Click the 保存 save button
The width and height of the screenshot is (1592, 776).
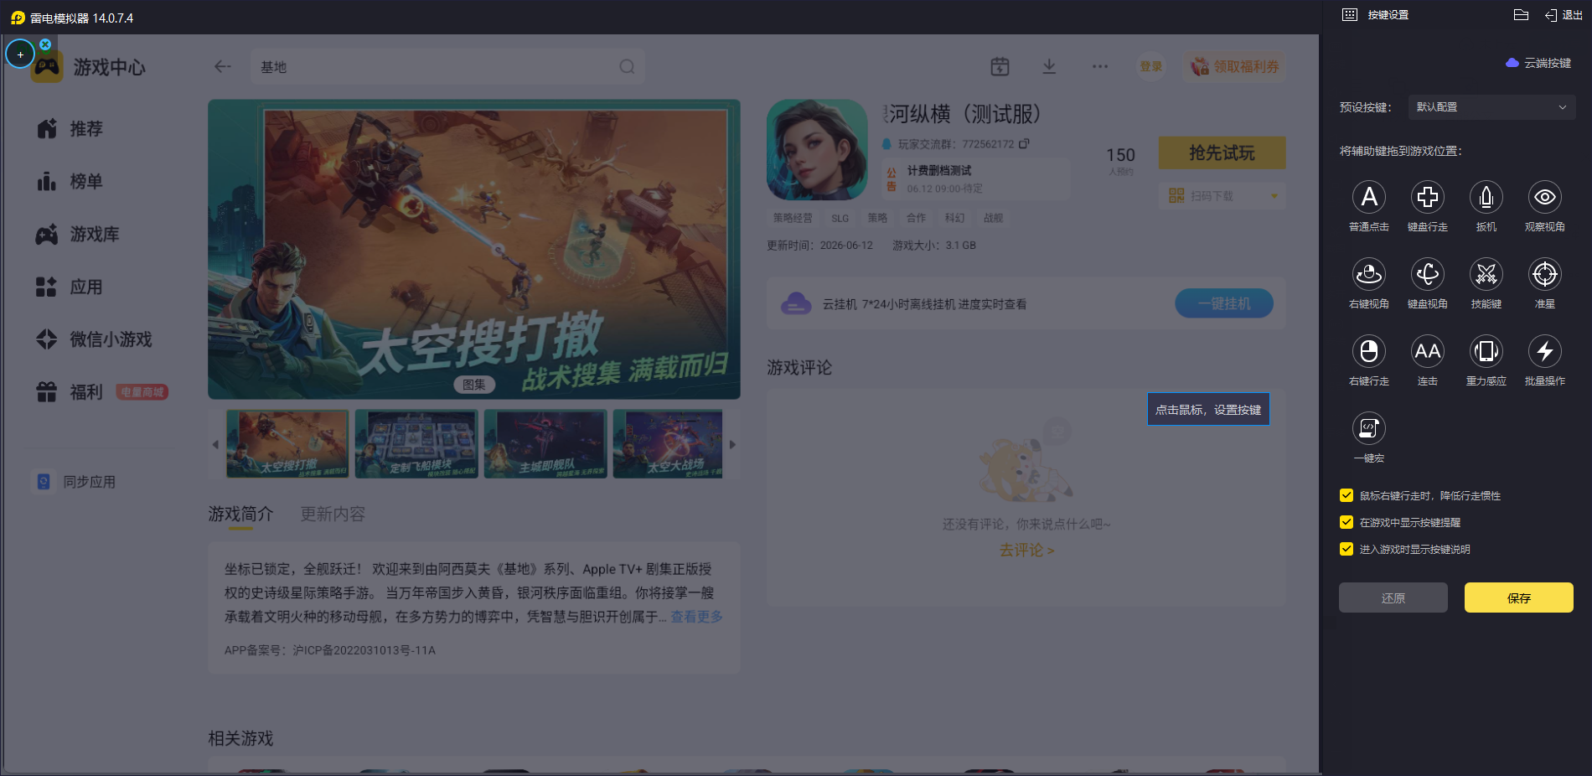click(x=1518, y=598)
